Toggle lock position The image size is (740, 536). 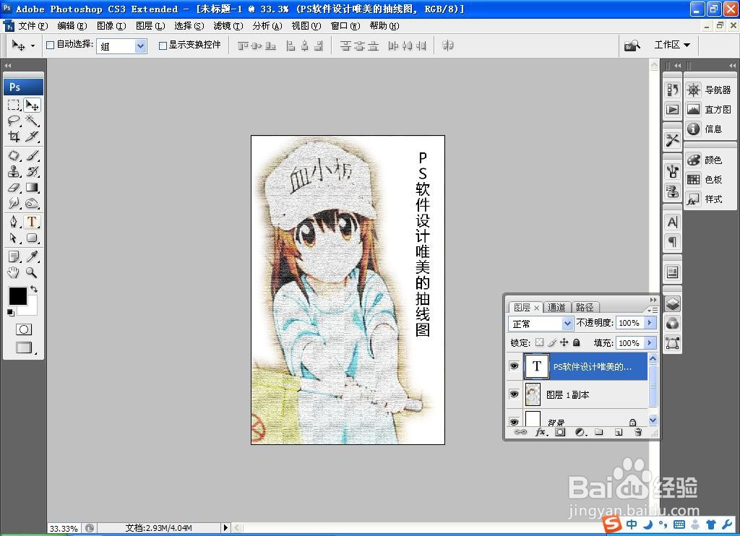coord(564,342)
